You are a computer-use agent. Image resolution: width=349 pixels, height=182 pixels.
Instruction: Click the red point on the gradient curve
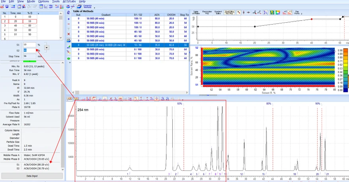pyautogui.click(x=312, y=19)
